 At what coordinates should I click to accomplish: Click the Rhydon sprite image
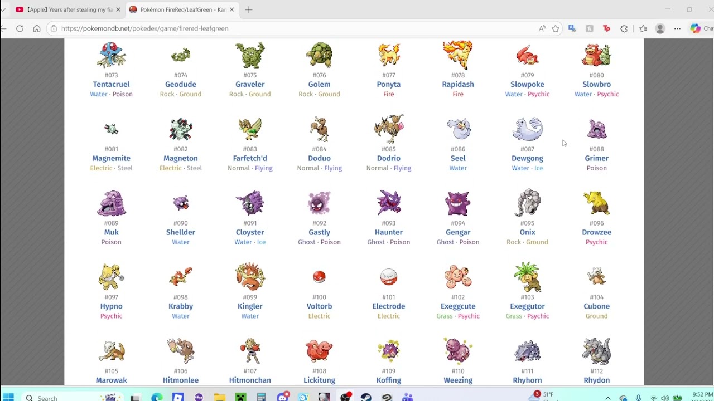point(596,351)
